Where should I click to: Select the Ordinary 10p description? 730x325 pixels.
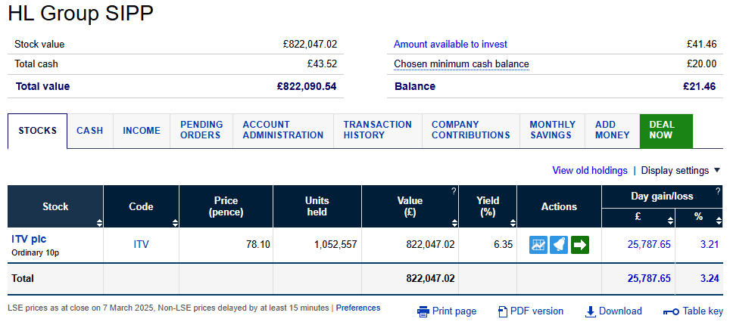pos(36,253)
